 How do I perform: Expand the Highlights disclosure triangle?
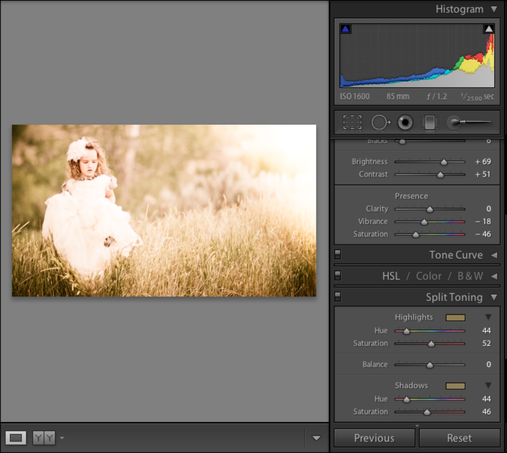[x=488, y=317]
